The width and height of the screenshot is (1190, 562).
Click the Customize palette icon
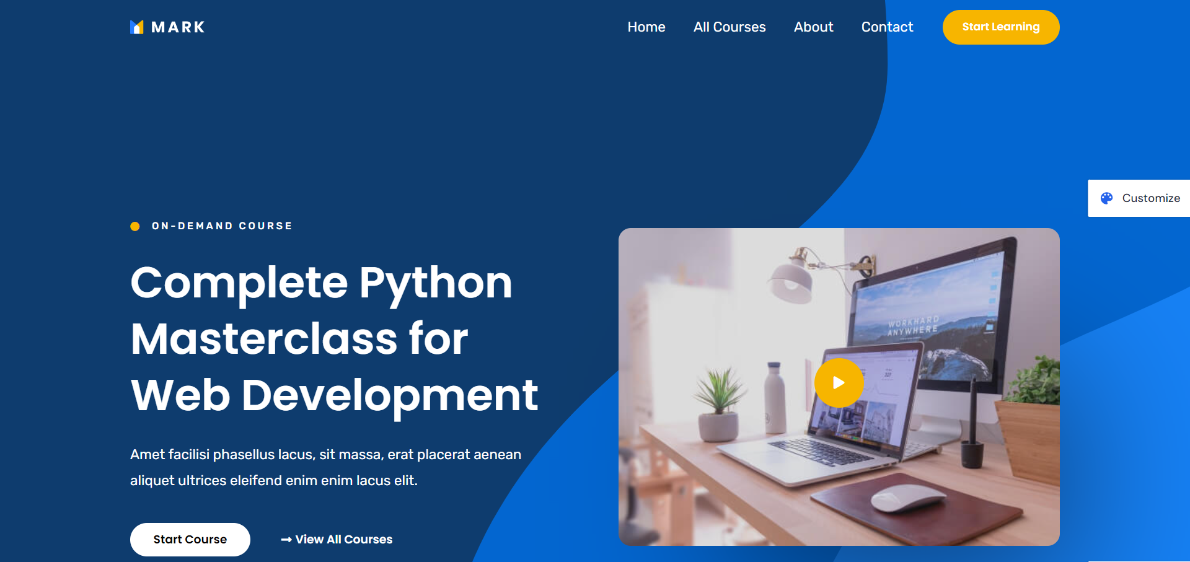pyautogui.click(x=1106, y=198)
